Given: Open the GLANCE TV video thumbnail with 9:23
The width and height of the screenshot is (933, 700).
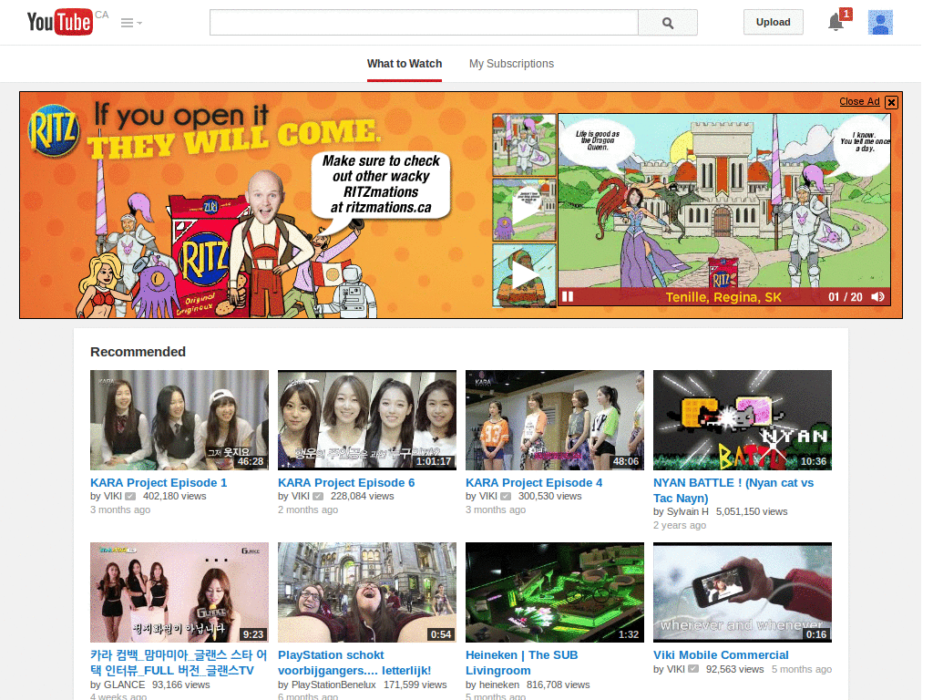Looking at the screenshot, I should pyautogui.click(x=179, y=592).
